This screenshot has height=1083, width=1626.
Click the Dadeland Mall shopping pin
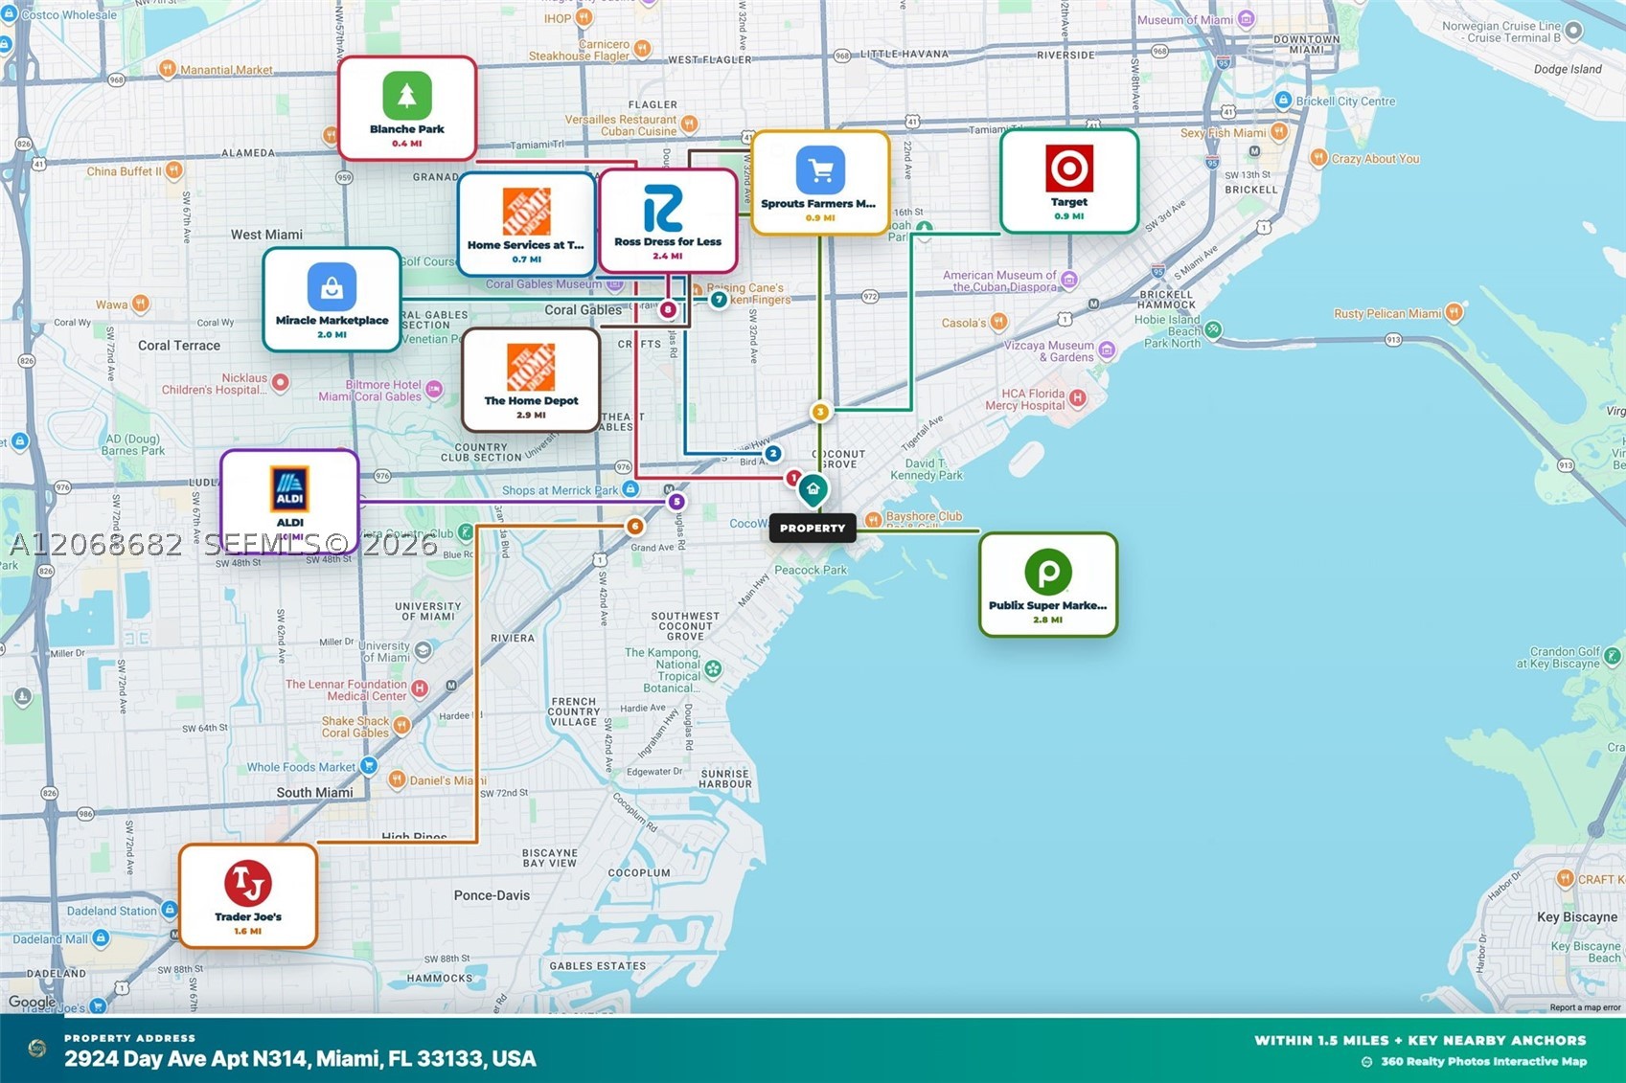tap(101, 938)
